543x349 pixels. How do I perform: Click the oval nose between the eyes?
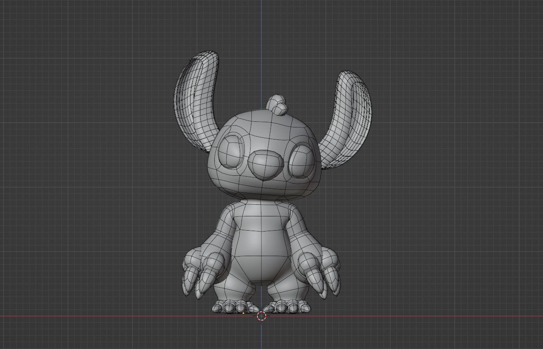(x=266, y=165)
